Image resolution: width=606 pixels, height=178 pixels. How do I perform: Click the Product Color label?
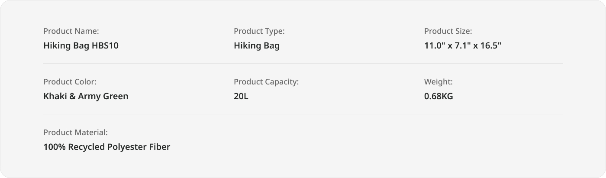[70, 82]
